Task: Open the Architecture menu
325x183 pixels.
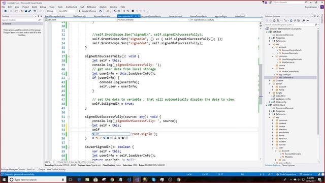Action: pyautogui.click(x=71, y=7)
